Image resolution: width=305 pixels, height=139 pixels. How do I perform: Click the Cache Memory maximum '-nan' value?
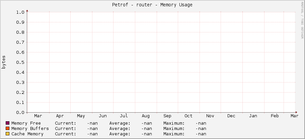(x=201, y=134)
